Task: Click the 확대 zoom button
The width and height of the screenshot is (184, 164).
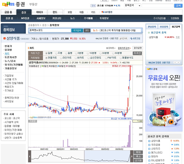Action: pyautogui.click(x=138, y=152)
